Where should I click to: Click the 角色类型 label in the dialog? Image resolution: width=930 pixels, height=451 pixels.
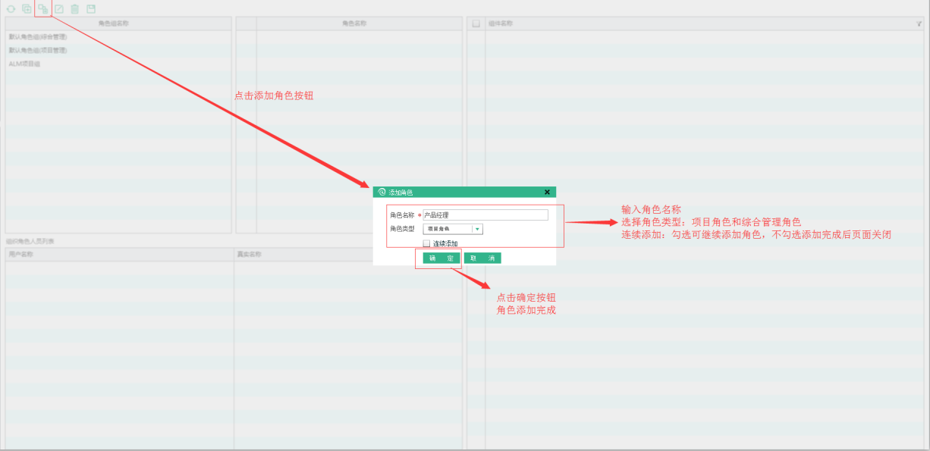pyautogui.click(x=402, y=229)
